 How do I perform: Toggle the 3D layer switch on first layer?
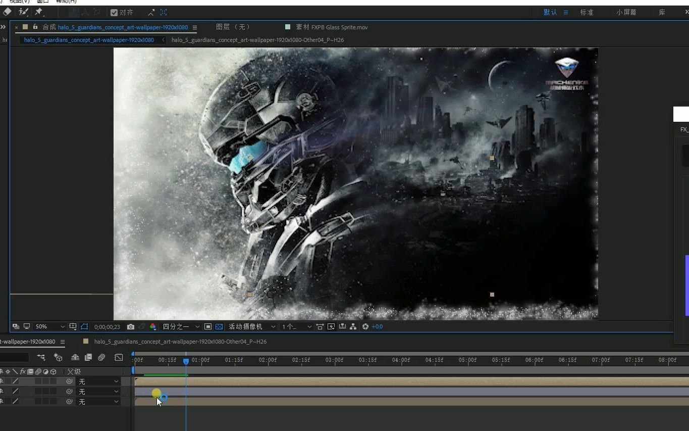click(x=53, y=381)
